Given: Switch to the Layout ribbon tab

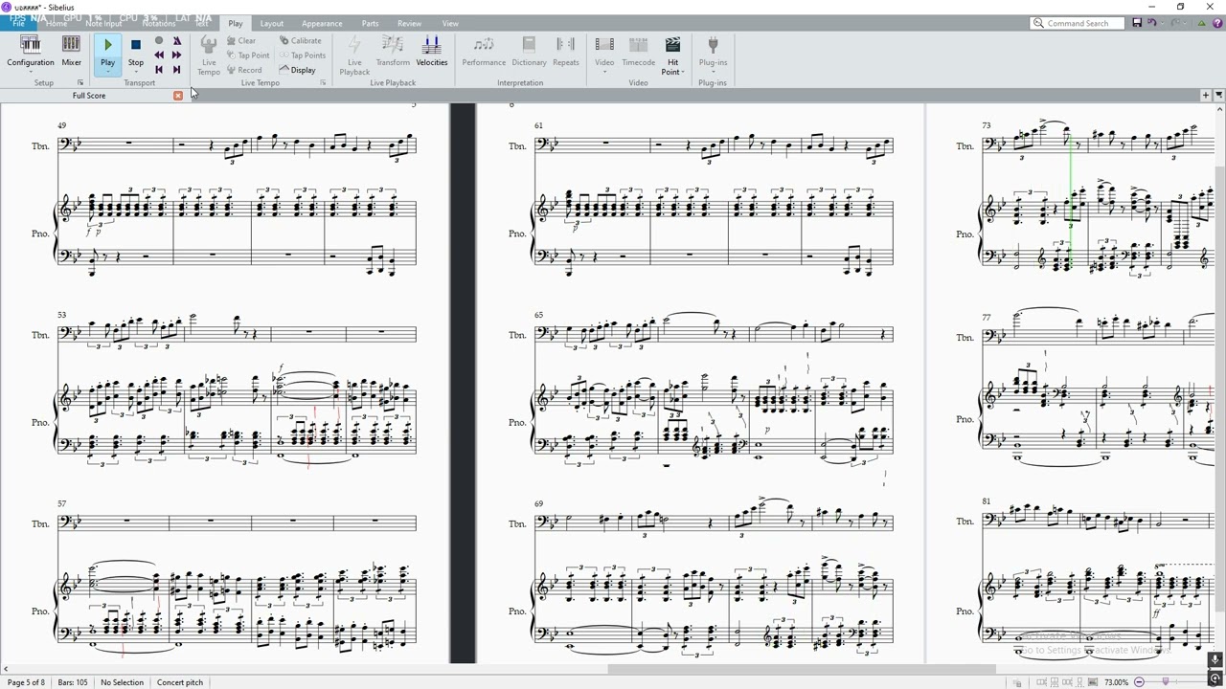Looking at the screenshot, I should click(x=272, y=23).
